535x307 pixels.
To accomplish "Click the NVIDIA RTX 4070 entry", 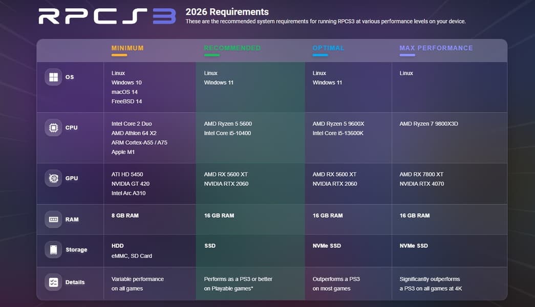I will coord(421,184).
